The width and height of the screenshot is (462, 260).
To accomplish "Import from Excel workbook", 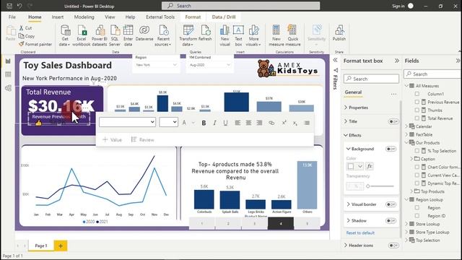I will 82,35.
